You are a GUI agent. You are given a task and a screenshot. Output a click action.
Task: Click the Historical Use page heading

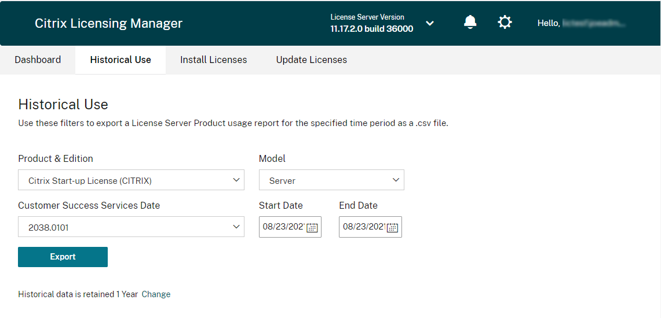pos(63,105)
